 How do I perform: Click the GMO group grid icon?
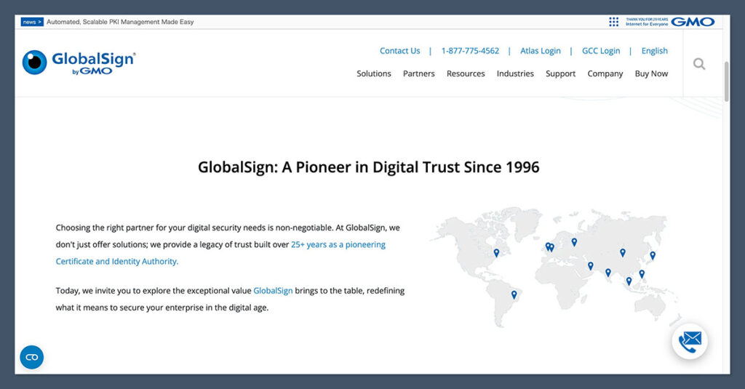tap(614, 22)
